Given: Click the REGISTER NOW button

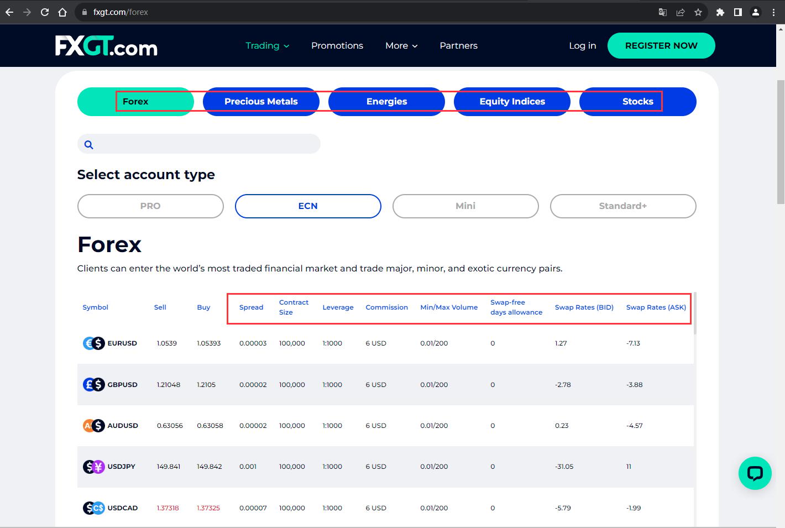Looking at the screenshot, I should [661, 46].
